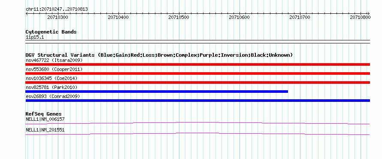
Task: Open variant esv26893 (Conrad2009) label
Action: coord(53,96)
